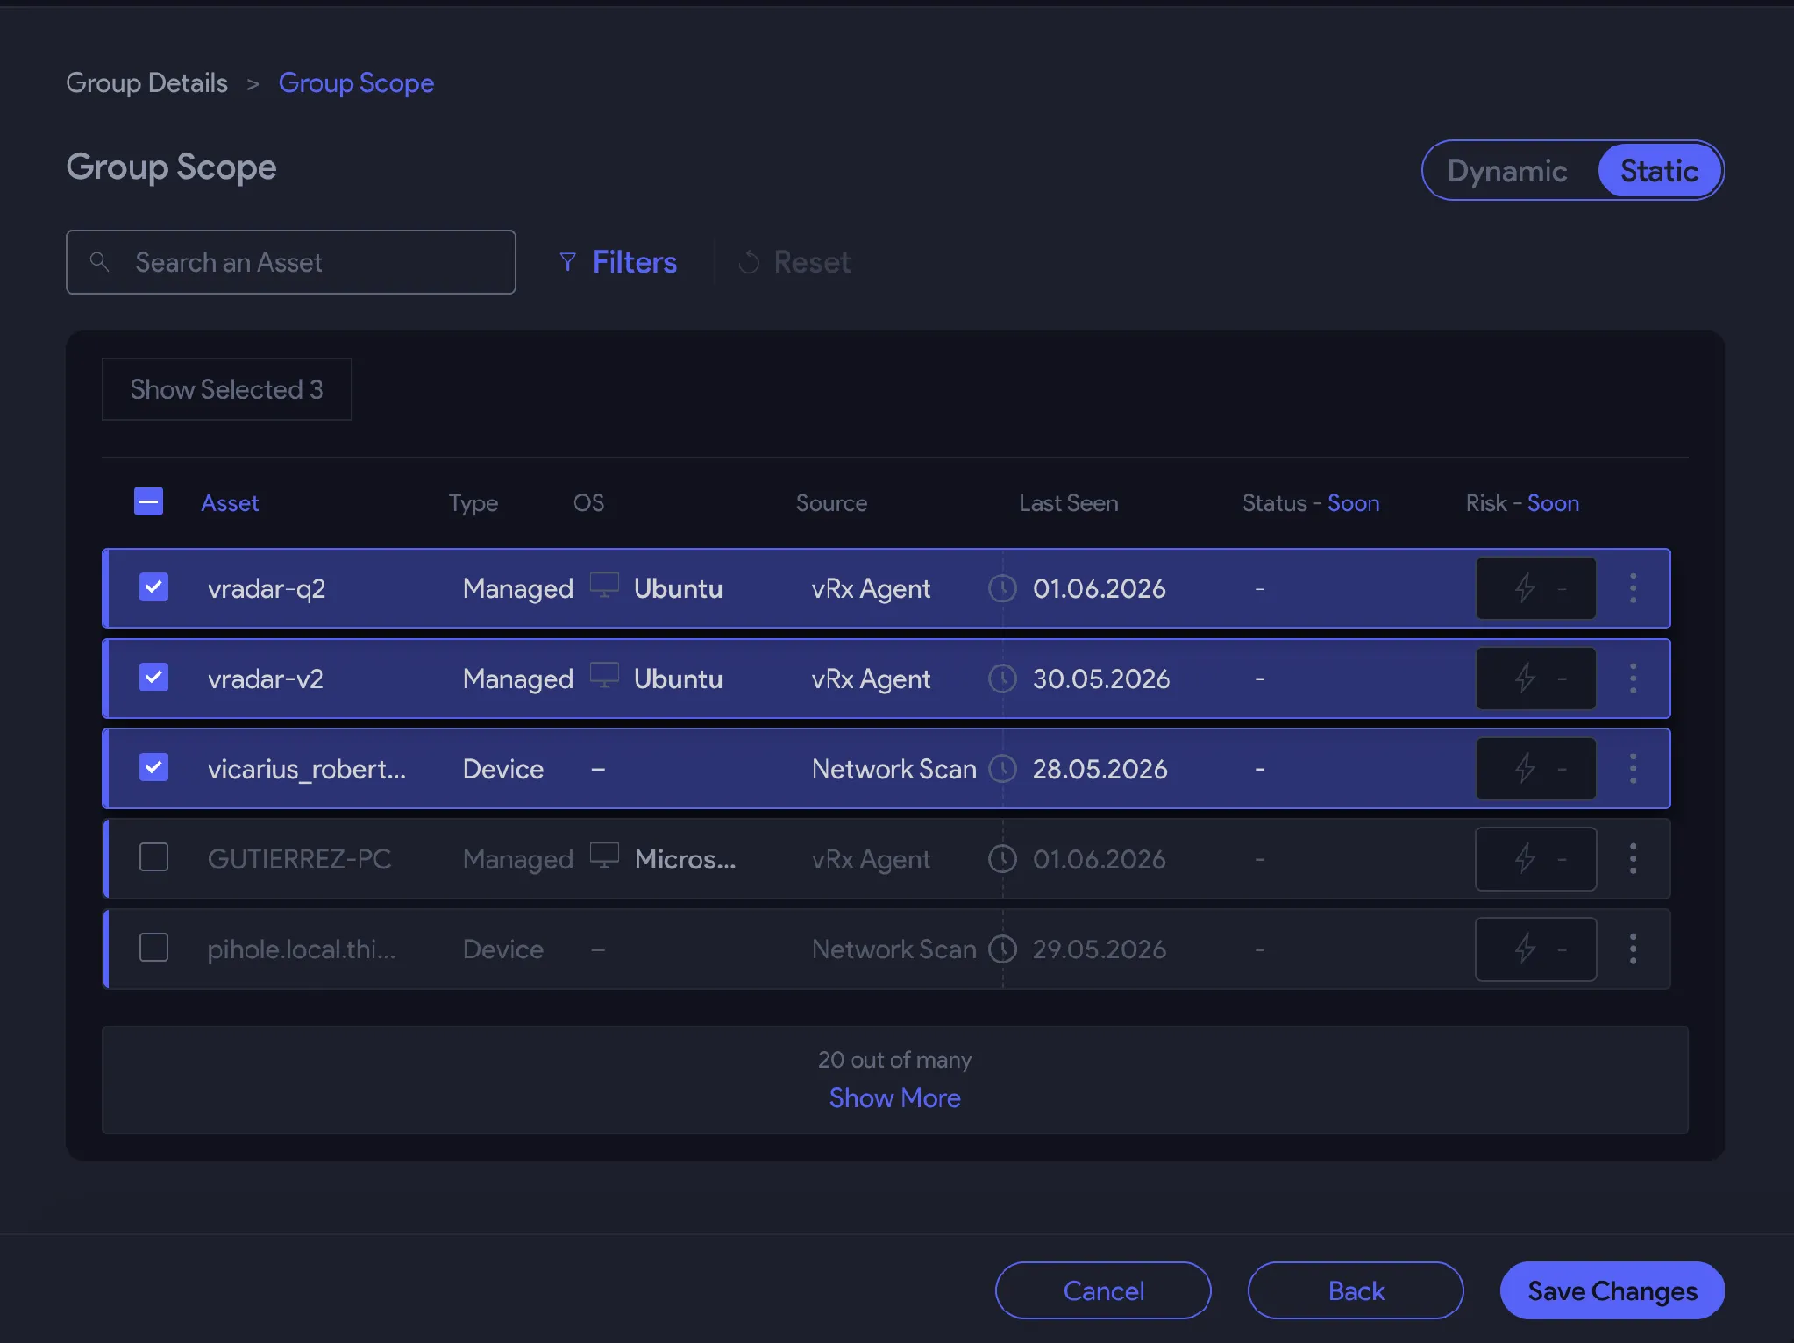The height and width of the screenshot is (1343, 1794).
Task: Click the Show More link
Action: coord(894,1098)
